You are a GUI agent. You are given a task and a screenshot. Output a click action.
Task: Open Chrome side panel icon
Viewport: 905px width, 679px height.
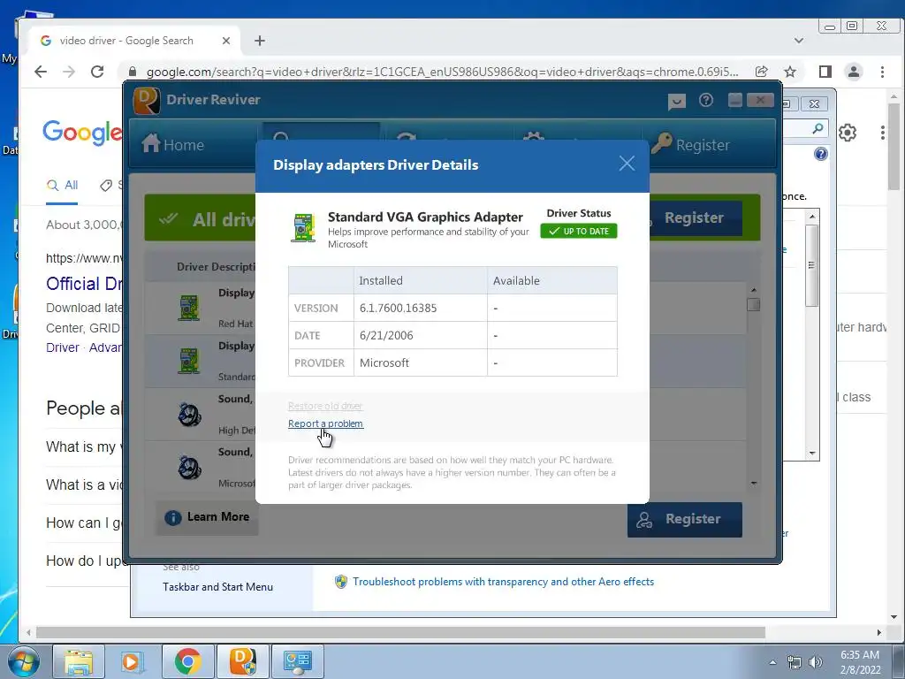click(825, 72)
